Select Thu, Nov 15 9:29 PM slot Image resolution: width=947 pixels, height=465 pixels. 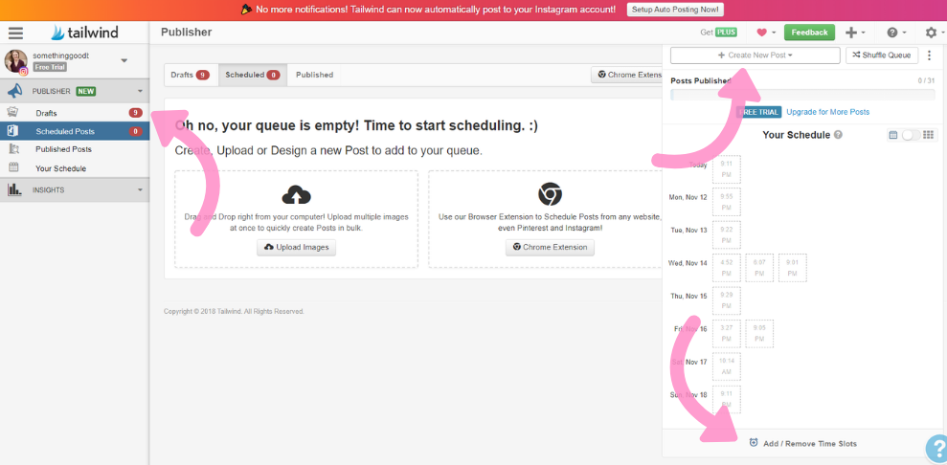tap(727, 300)
